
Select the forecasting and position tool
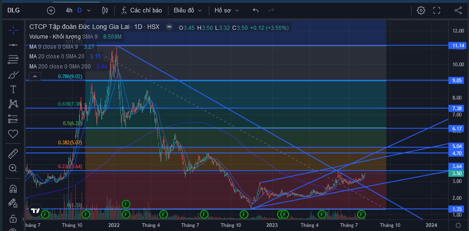[x=13, y=119]
